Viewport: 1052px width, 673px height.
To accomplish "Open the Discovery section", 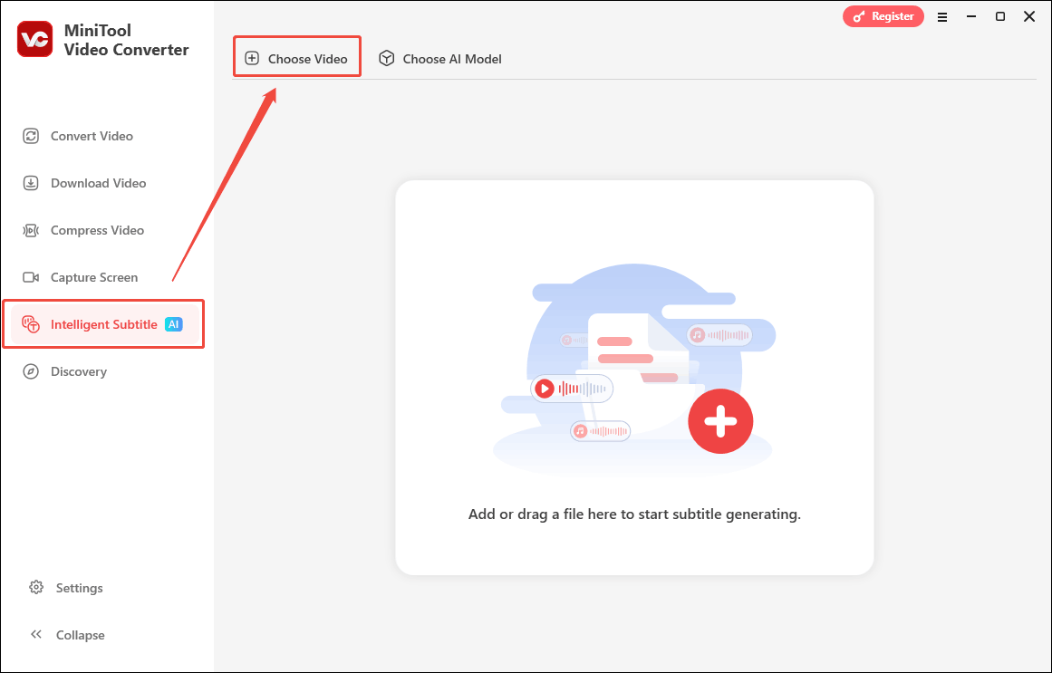I will point(79,371).
